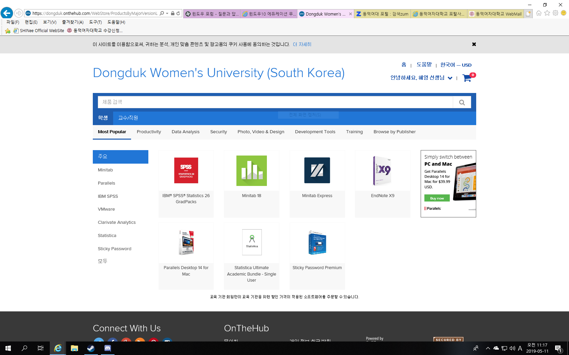Click the 제품 검색 search field
This screenshot has width=569, height=355.
[275, 102]
